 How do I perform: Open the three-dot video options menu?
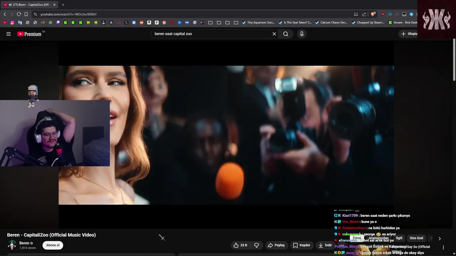444,247
